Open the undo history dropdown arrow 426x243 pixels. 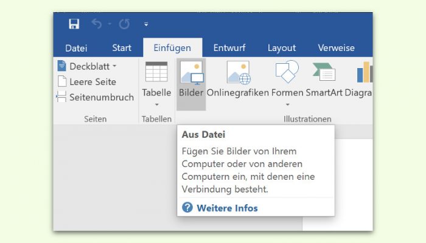tap(110, 24)
